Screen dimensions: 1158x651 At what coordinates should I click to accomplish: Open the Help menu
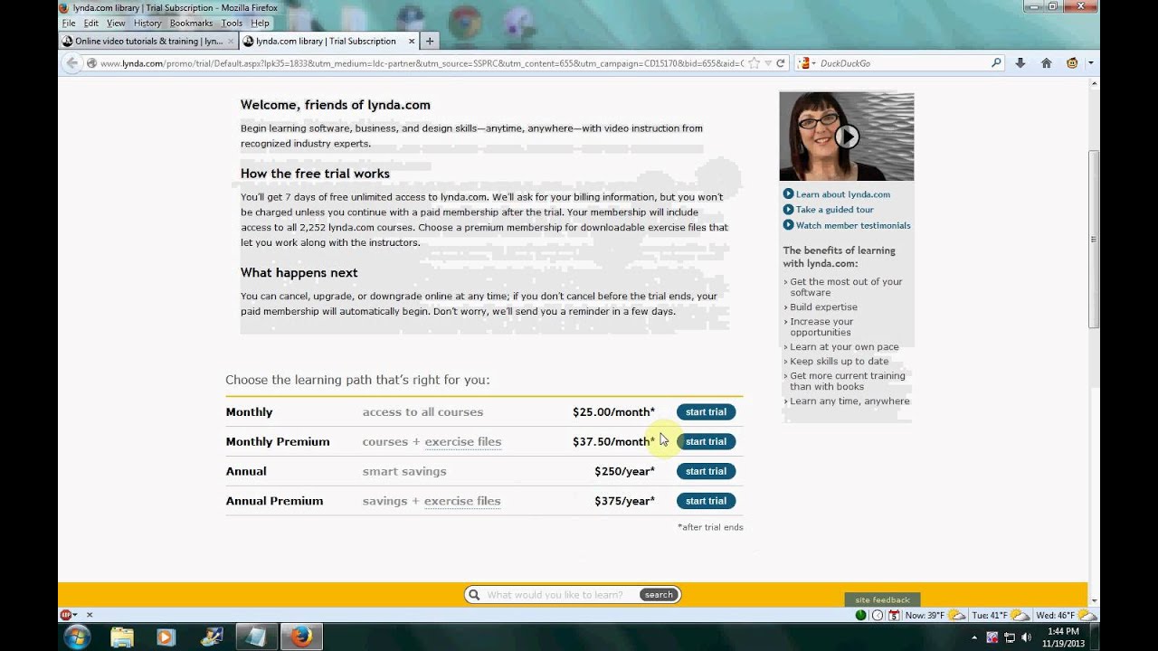coord(261,23)
